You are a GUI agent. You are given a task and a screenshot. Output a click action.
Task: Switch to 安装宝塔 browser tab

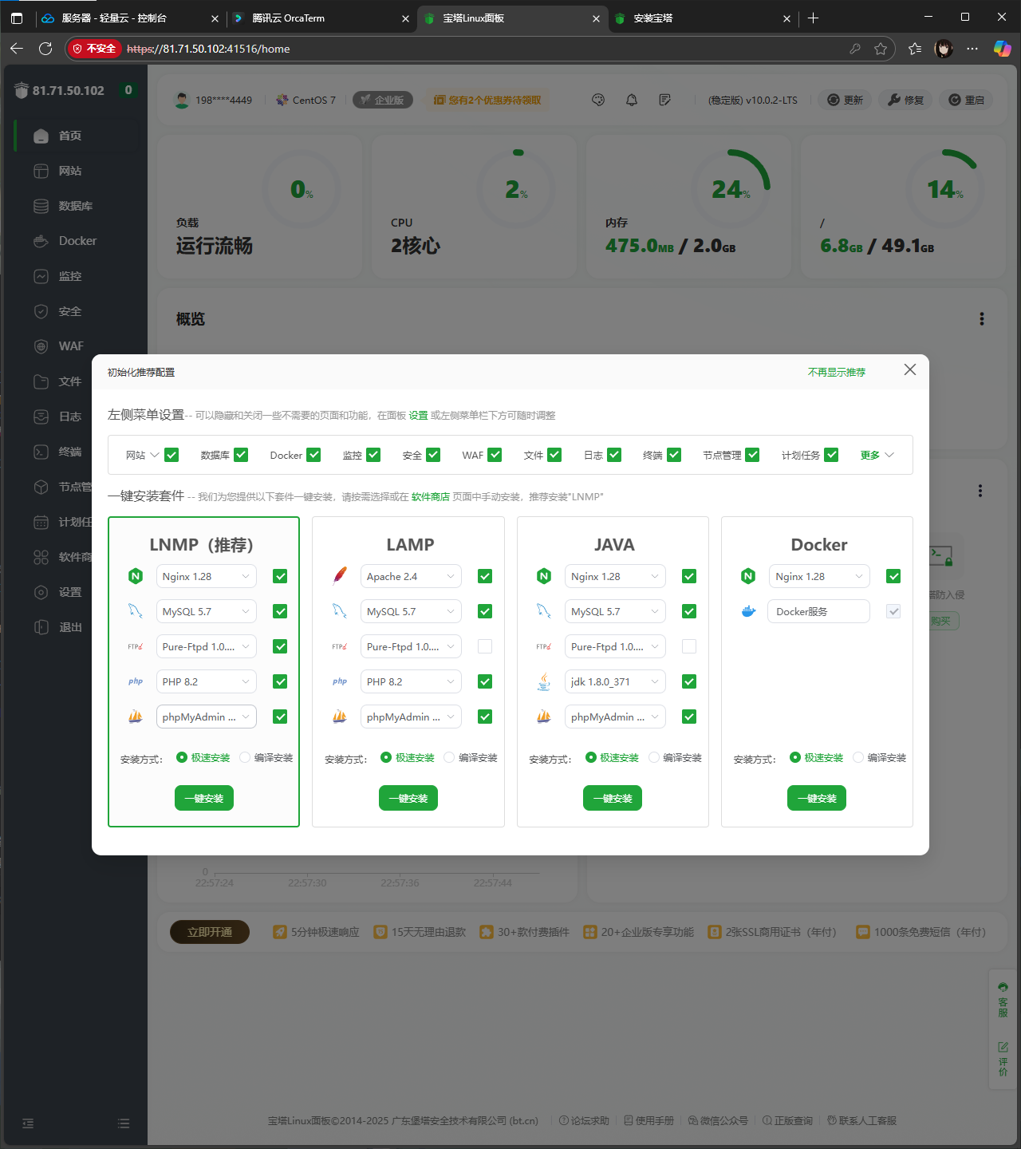(702, 18)
